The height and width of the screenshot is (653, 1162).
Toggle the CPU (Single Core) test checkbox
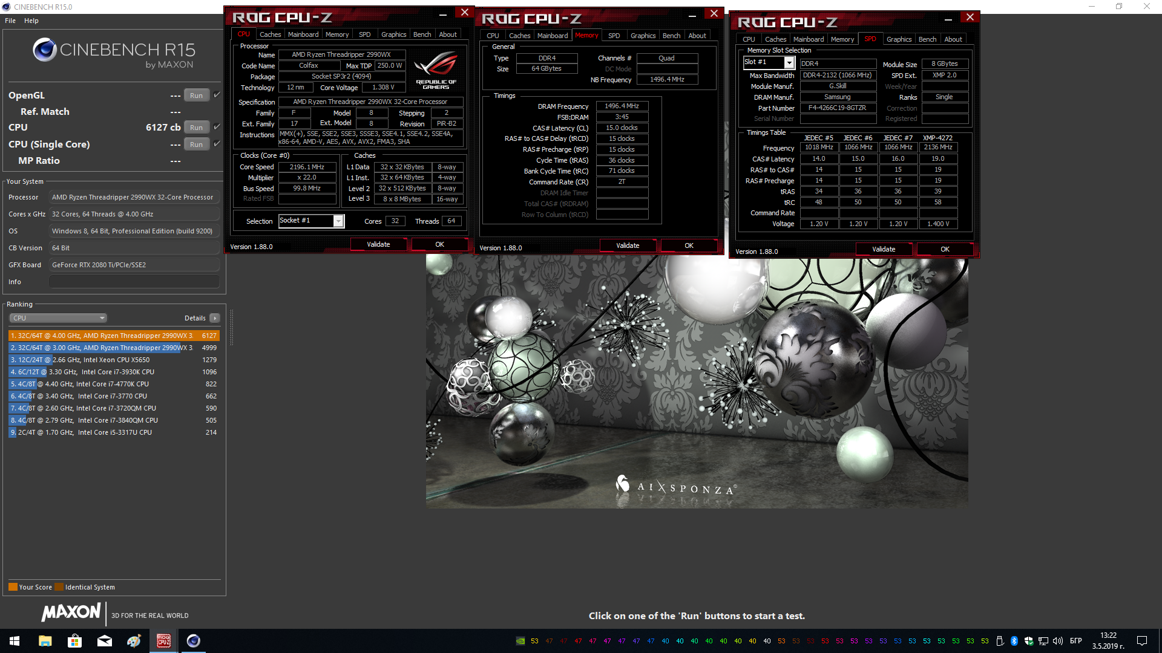tap(217, 144)
